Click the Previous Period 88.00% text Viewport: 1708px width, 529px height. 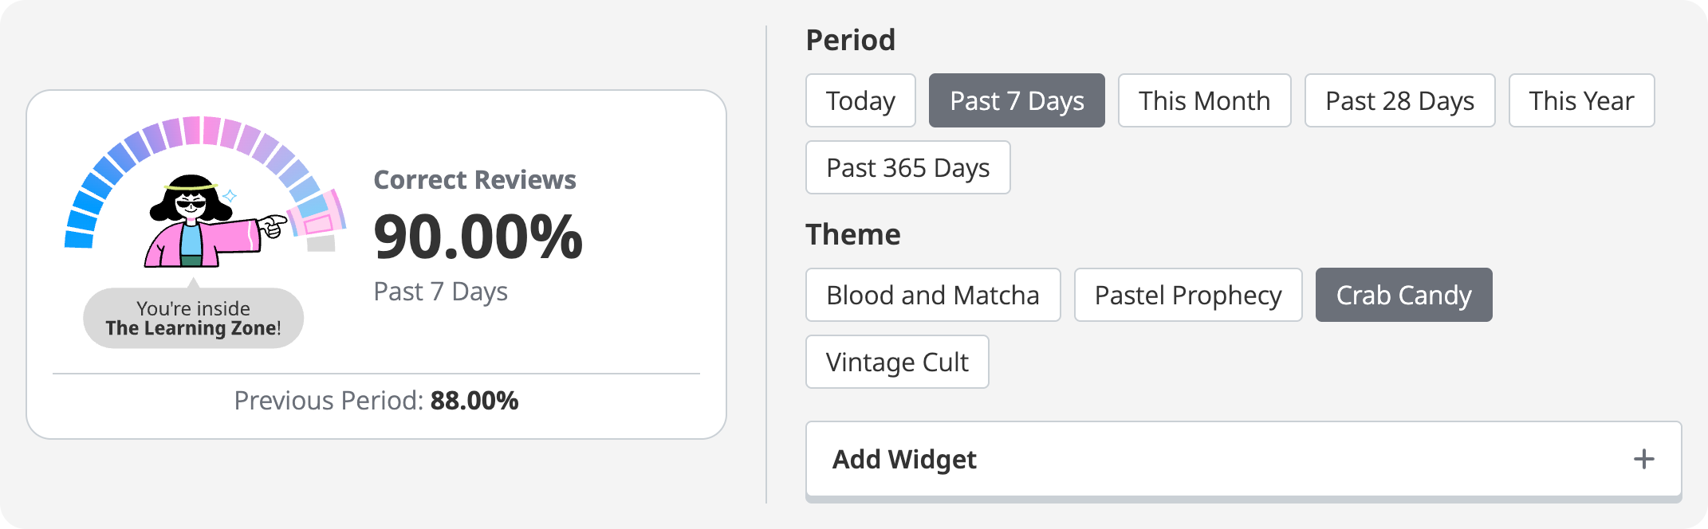click(376, 401)
